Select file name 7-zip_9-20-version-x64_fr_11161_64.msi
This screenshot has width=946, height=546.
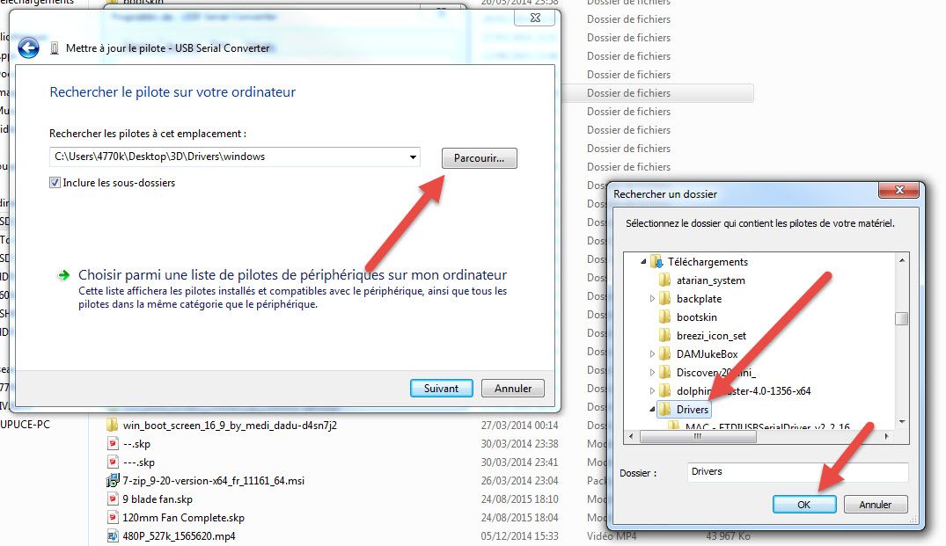point(214,480)
